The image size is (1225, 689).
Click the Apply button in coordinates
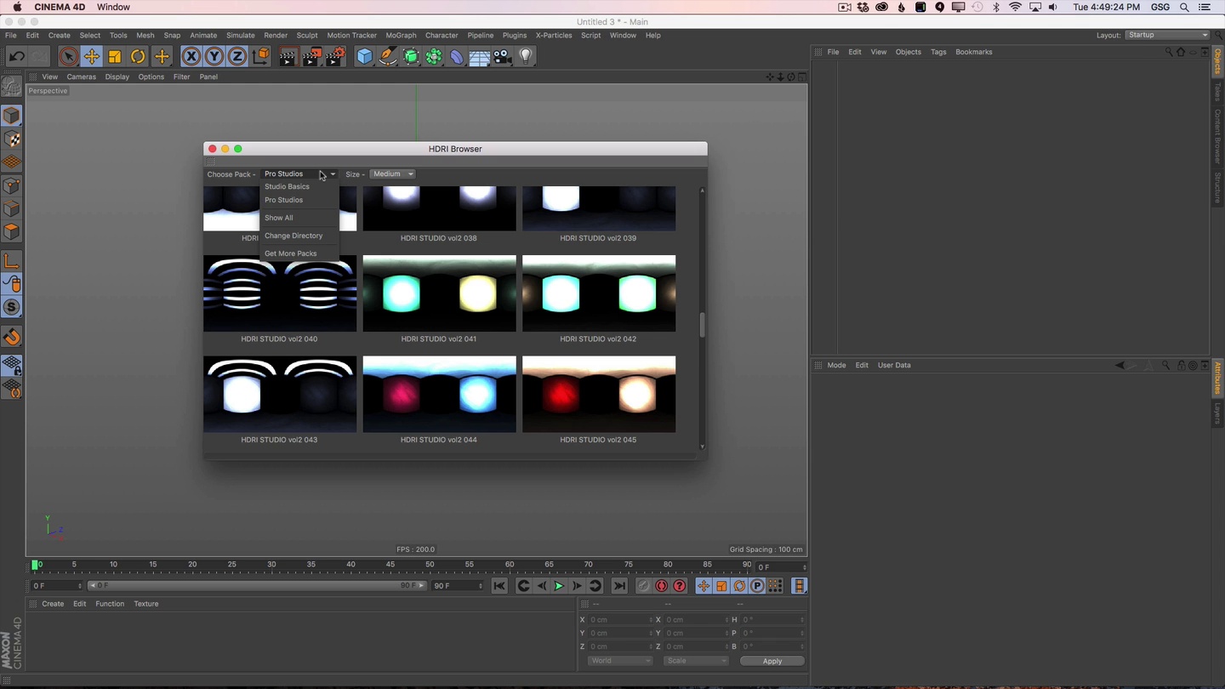coord(772,661)
